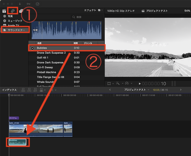
Task: Click the Connect clip edit icon
Action: [x=23, y=90]
